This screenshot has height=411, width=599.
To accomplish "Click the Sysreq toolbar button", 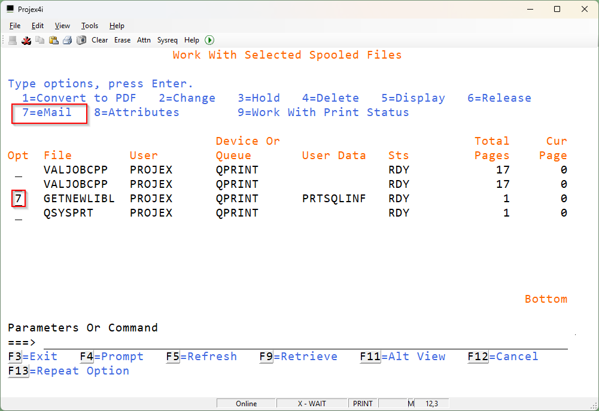I will (168, 40).
